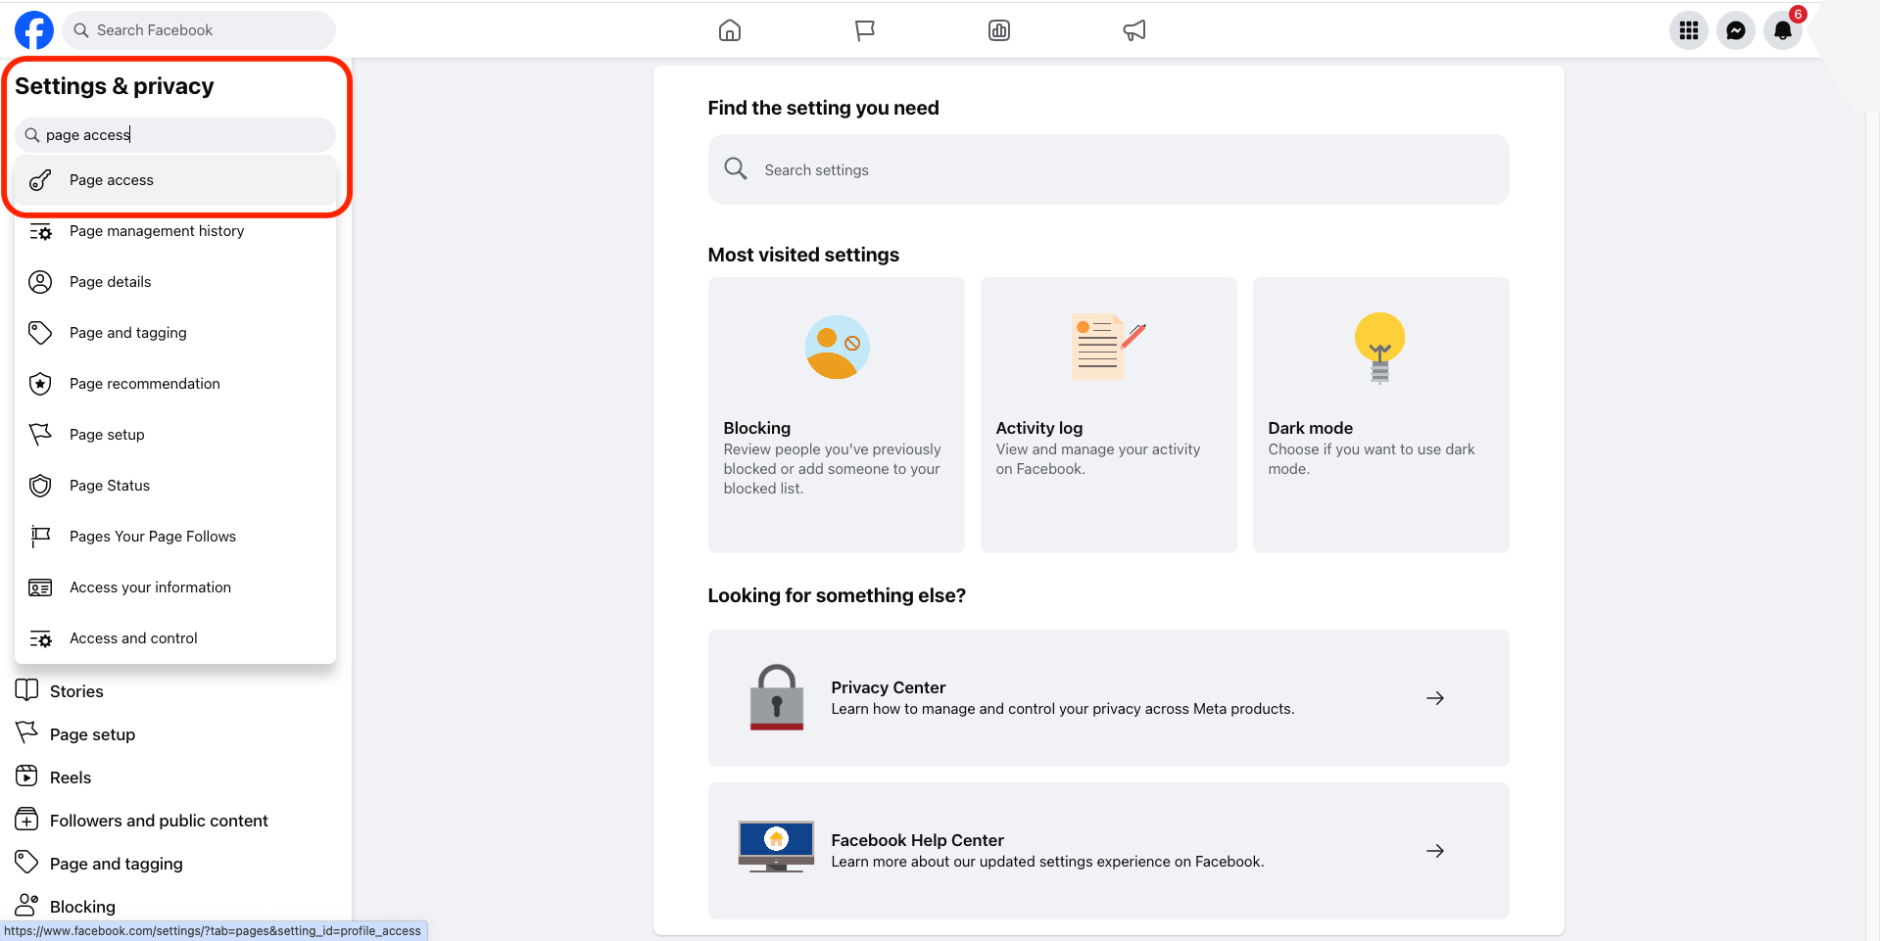Select Access your information result

click(175, 588)
